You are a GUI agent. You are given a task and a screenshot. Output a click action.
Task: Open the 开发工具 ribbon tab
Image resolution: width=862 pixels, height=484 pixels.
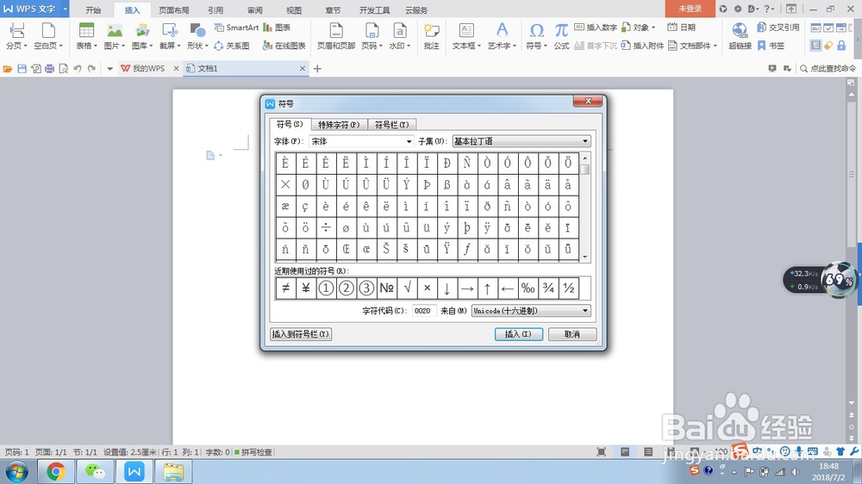tap(374, 9)
